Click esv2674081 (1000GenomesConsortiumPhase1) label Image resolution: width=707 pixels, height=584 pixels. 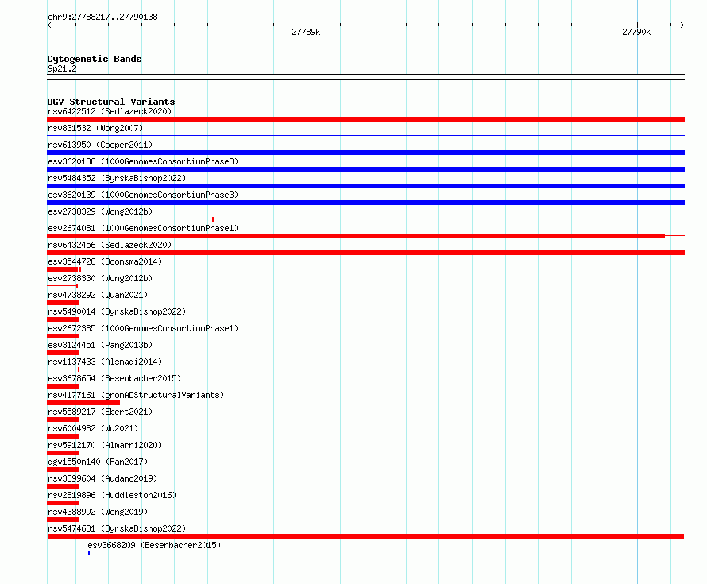coord(143,228)
